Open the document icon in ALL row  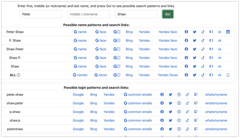point(228,75)
